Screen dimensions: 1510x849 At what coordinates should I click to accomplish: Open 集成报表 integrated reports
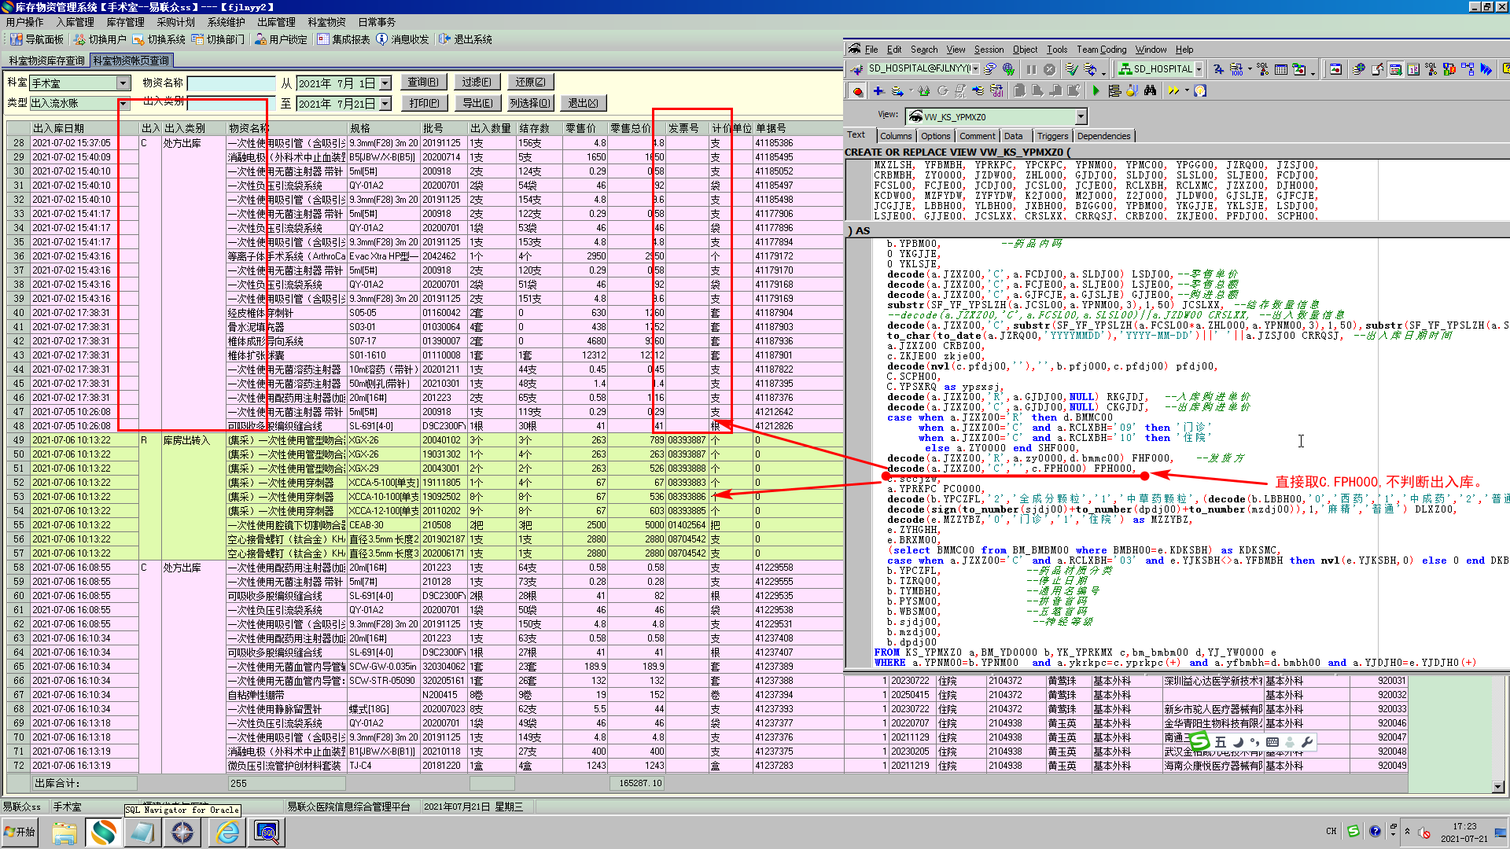click(322, 39)
